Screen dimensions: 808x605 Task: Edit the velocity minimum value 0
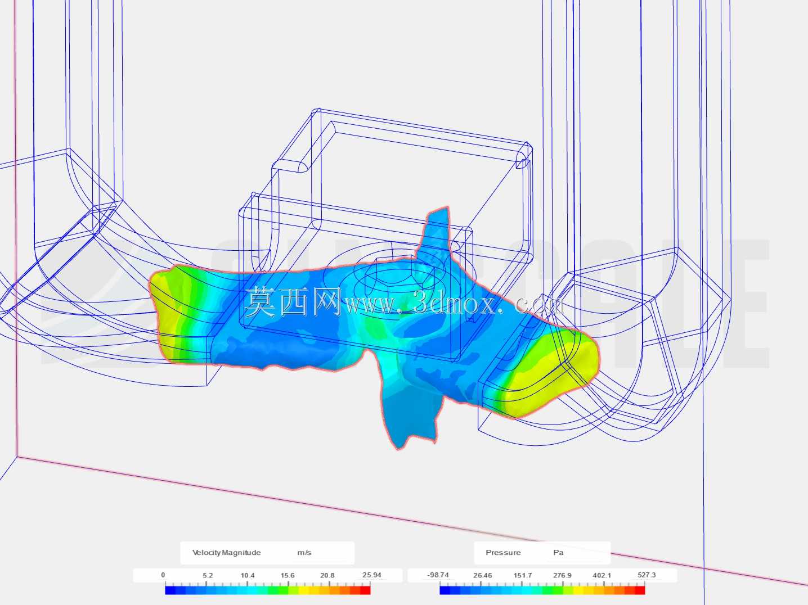tap(163, 575)
